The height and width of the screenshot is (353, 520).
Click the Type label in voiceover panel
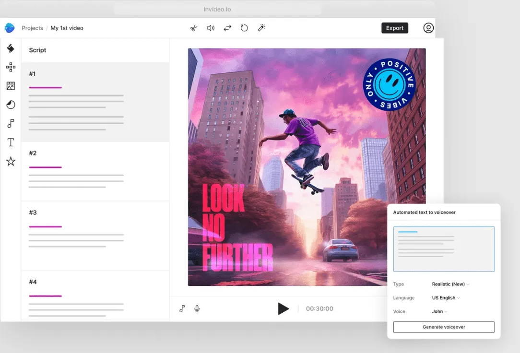click(398, 284)
